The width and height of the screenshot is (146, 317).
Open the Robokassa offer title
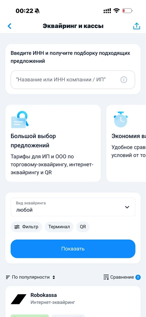(43, 295)
